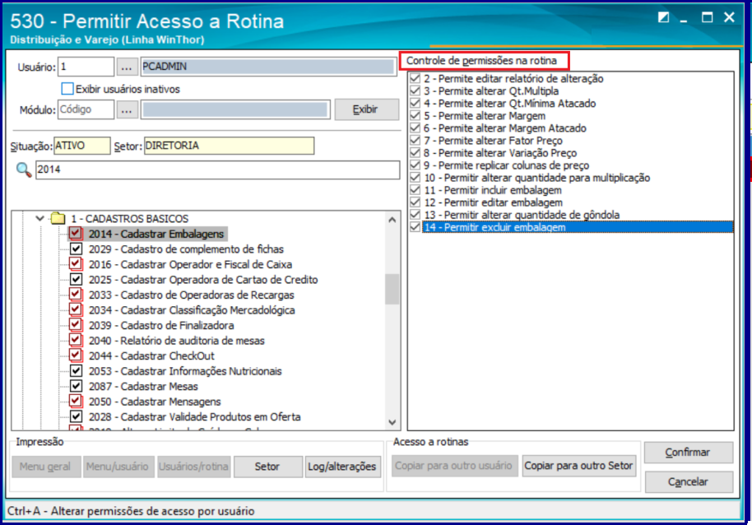Viewport: 752px width, 525px height.
Task: Toggle checkbox for 2034 - Cadastrar Classificação Mercadológica
Action: [76, 309]
